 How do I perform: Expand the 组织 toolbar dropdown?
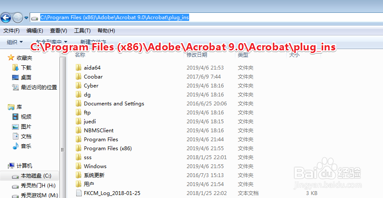[15, 42]
